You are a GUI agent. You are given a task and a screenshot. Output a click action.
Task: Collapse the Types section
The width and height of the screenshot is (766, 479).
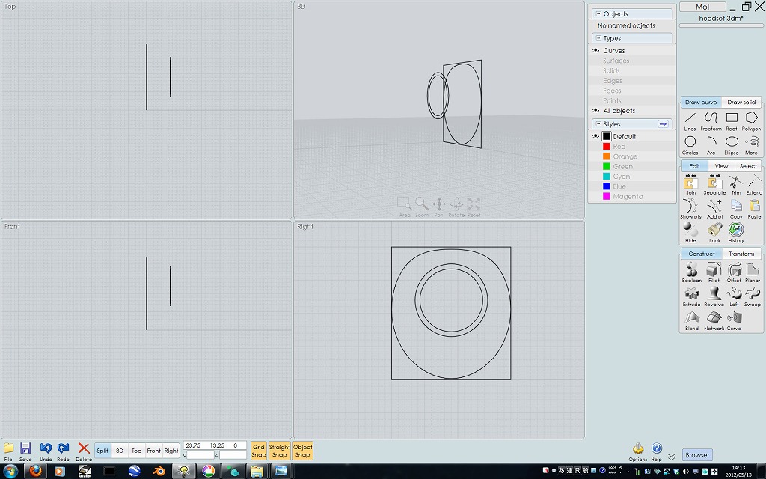(x=598, y=38)
